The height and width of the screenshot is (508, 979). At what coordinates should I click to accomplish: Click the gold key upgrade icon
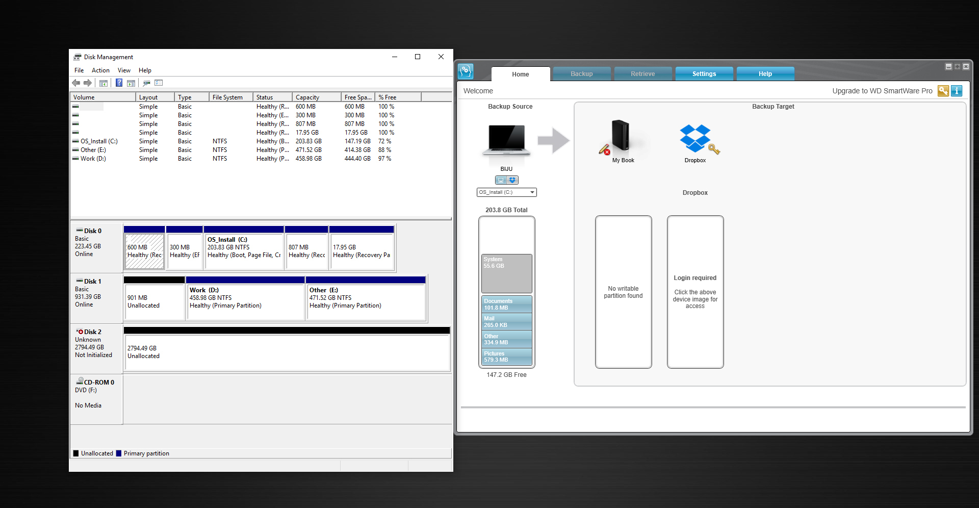click(943, 91)
